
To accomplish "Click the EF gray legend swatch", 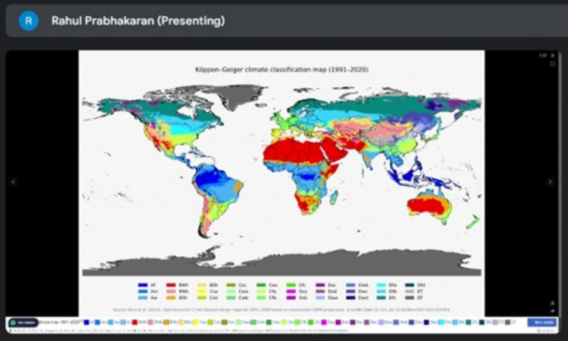I will pos(409,297).
